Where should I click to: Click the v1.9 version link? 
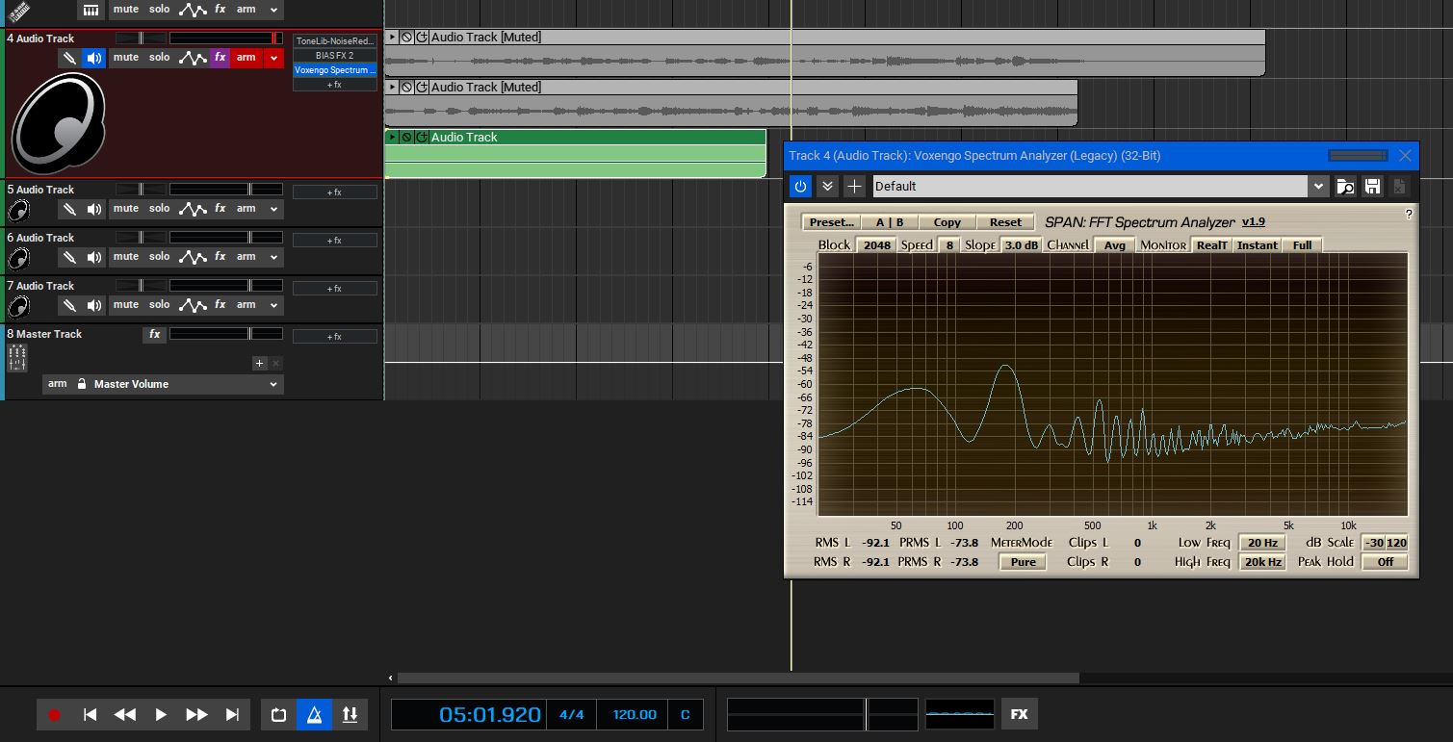pos(1254,221)
